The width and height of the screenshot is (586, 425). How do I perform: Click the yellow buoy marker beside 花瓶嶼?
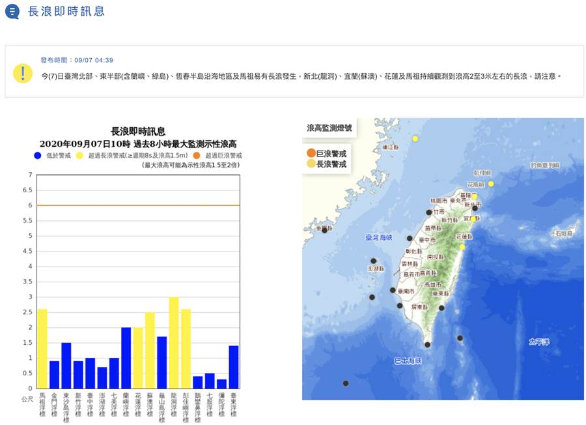click(491, 184)
